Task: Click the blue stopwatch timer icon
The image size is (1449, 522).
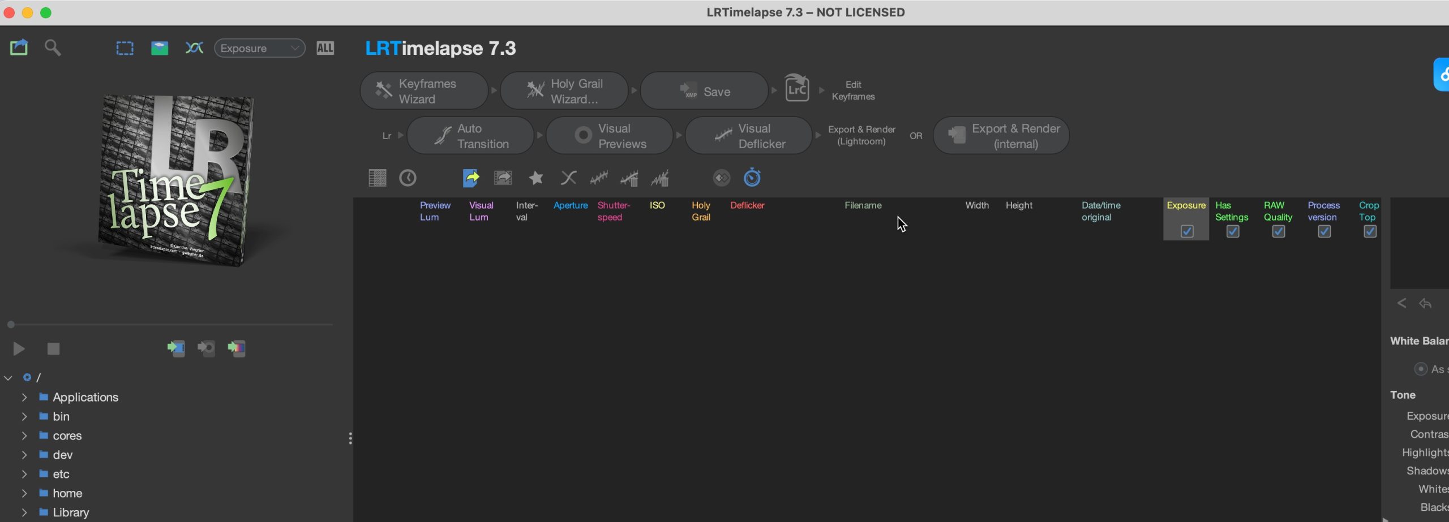Action: 752,178
